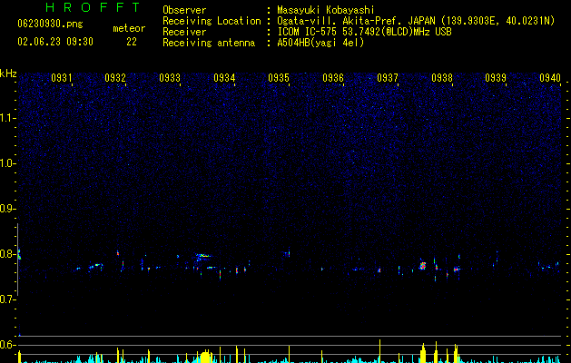Click the meteor count label

(x=129, y=28)
